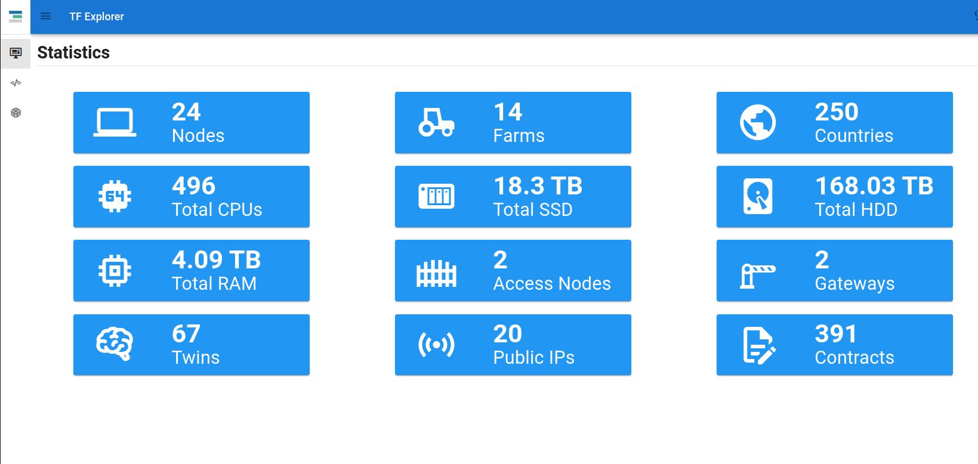The height and width of the screenshot is (464, 978).
Task: Click the boom gate icon for Gateways
Action: point(757,276)
